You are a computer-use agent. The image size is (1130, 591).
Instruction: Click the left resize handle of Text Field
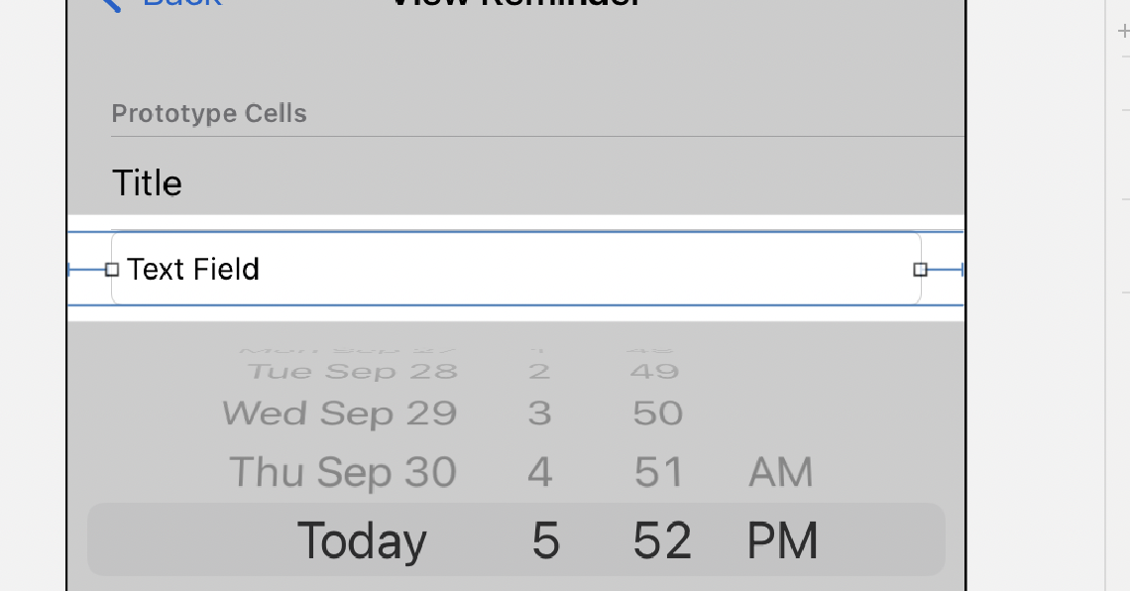point(112,270)
